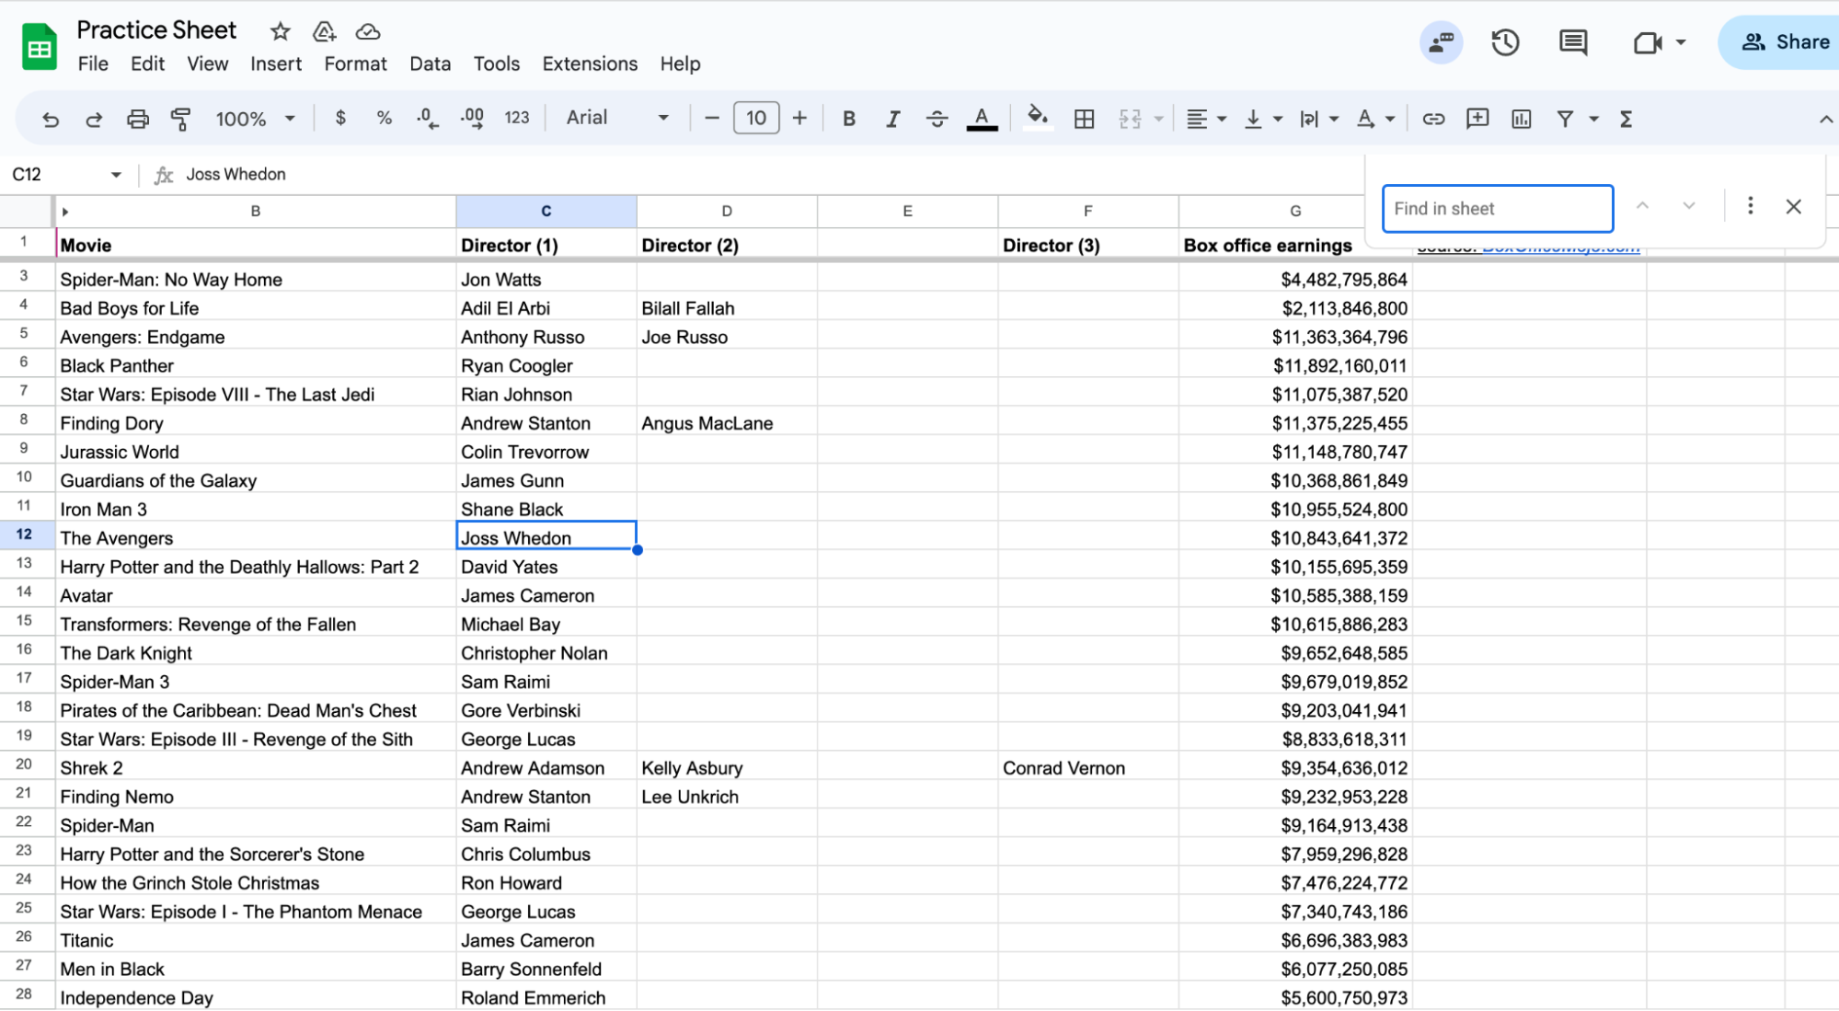This screenshot has width=1839, height=1011.
Task: Open the fill color picker
Action: (x=1038, y=118)
